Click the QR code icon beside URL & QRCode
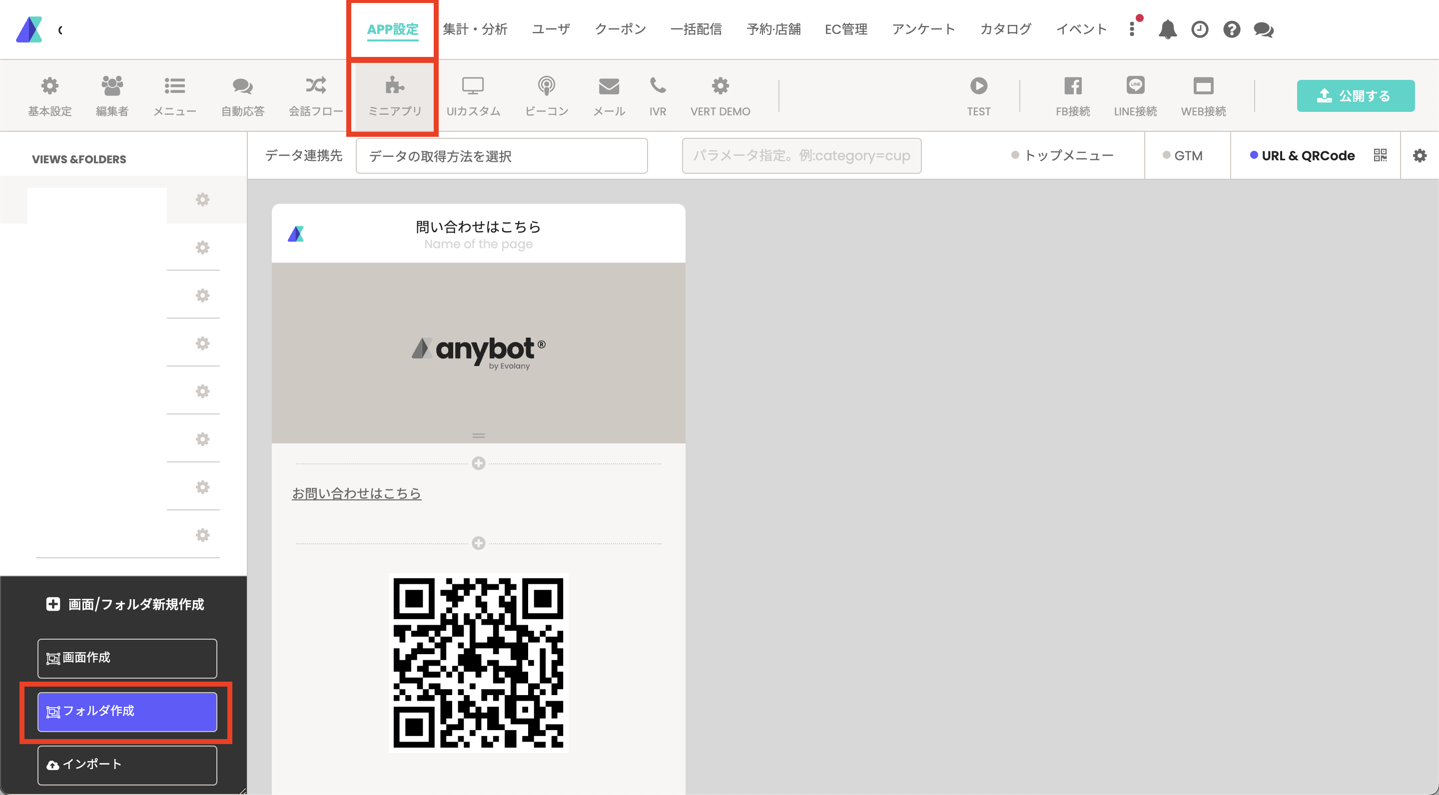The image size is (1439, 795). click(1381, 155)
